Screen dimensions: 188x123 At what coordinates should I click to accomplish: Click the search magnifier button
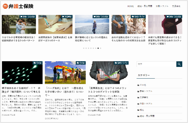coord(179,64)
